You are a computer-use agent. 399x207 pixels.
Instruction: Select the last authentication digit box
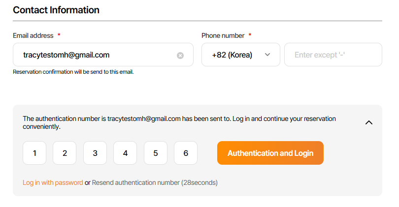click(186, 153)
